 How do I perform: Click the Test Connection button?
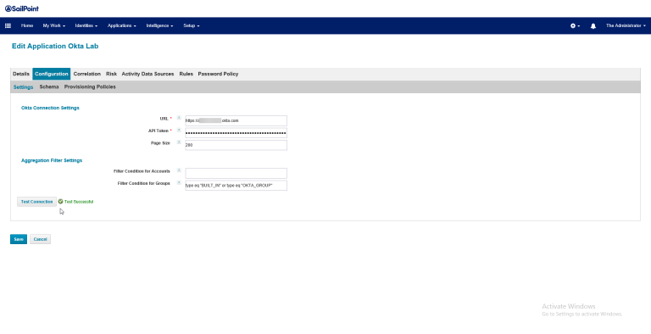click(36, 202)
